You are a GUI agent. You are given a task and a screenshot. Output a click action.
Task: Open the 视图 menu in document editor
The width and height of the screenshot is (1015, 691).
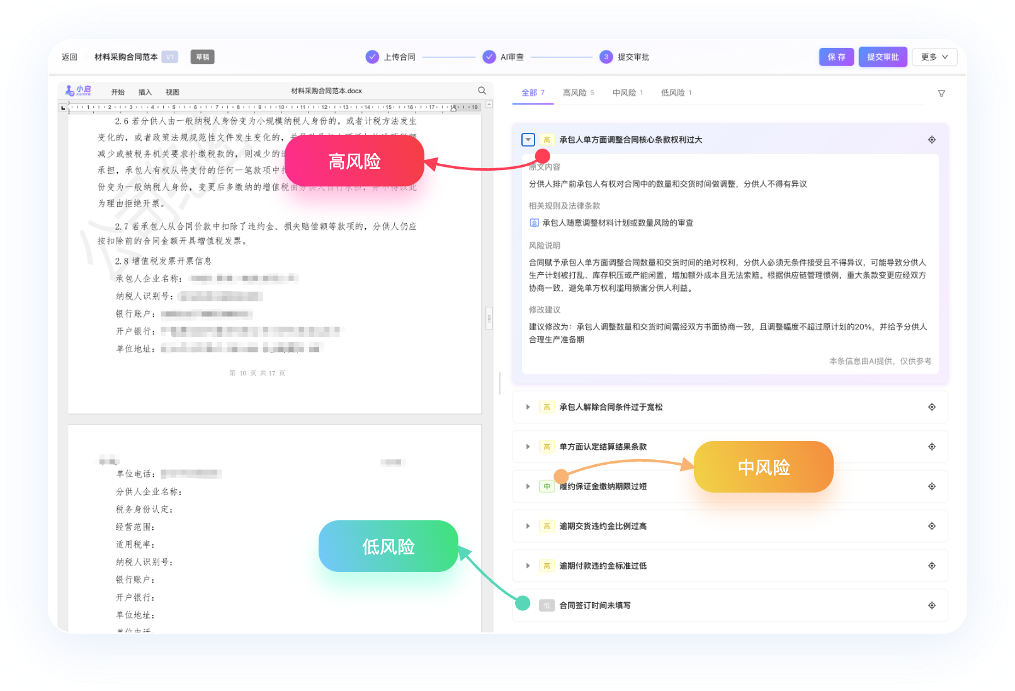173,92
